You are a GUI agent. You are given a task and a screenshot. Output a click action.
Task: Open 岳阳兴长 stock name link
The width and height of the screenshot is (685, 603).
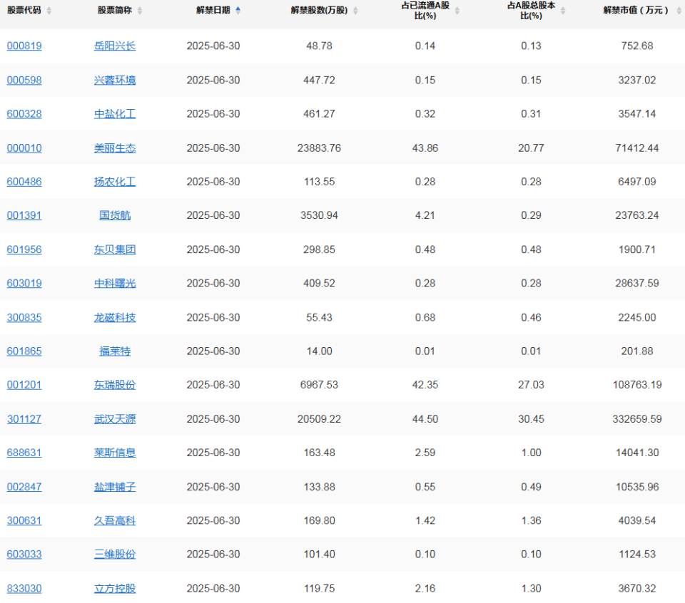click(x=115, y=46)
